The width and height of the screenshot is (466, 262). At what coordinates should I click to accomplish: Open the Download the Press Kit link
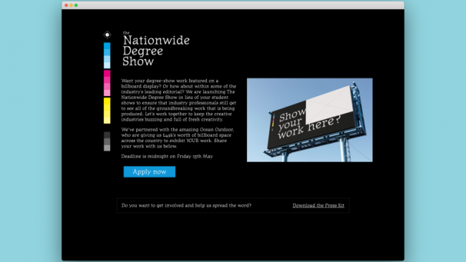[318, 206]
